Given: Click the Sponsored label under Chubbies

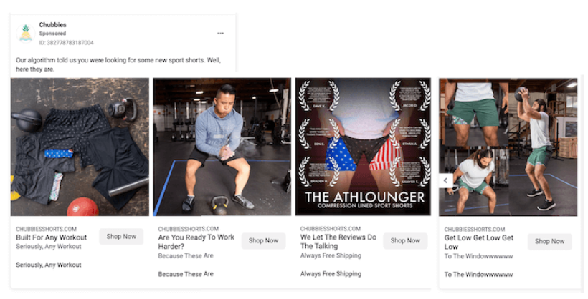Looking at the screenshot, I should (x=52, y=34).
